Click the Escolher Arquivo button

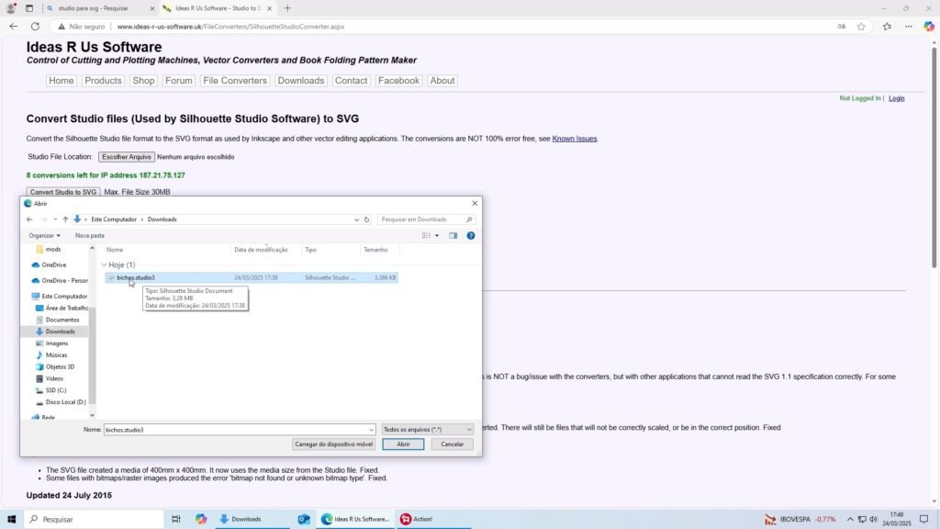click(x=127, y=156)
